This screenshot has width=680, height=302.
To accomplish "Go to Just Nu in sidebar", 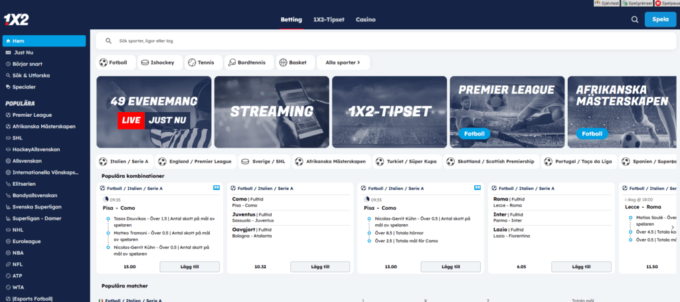I will coord(25,52).
